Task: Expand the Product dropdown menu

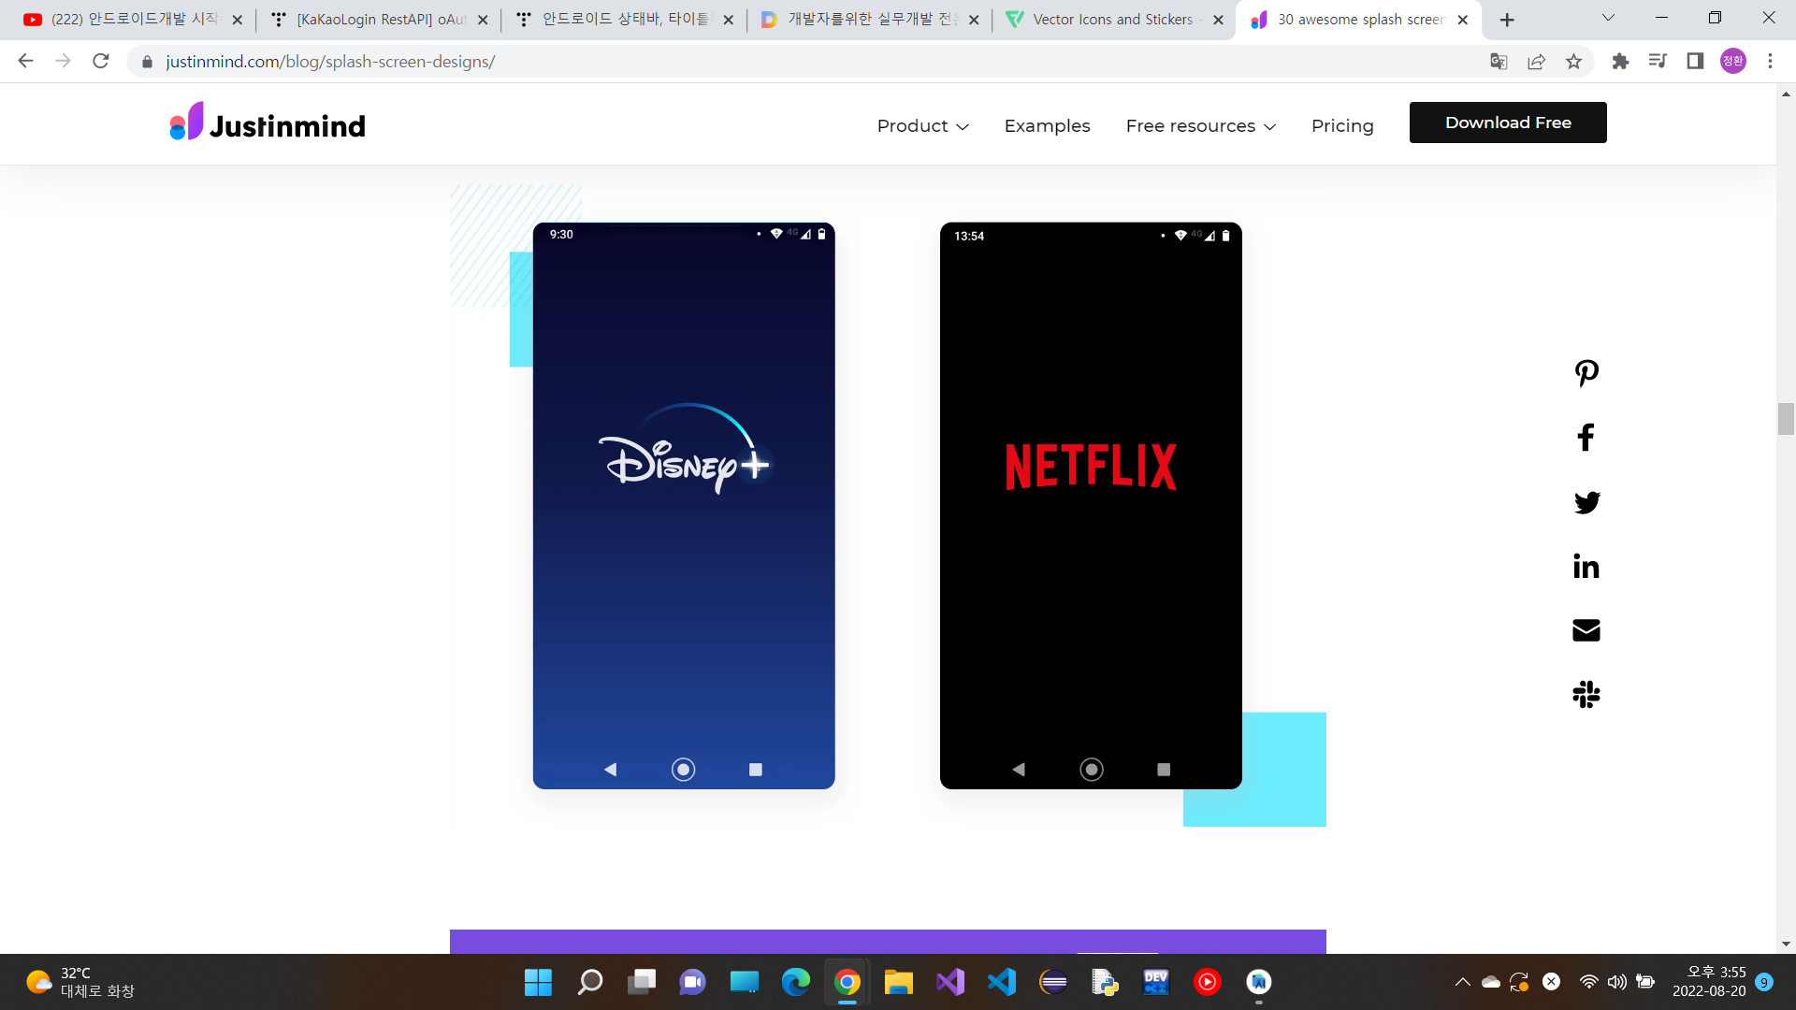Action: (x=922, y=126)
